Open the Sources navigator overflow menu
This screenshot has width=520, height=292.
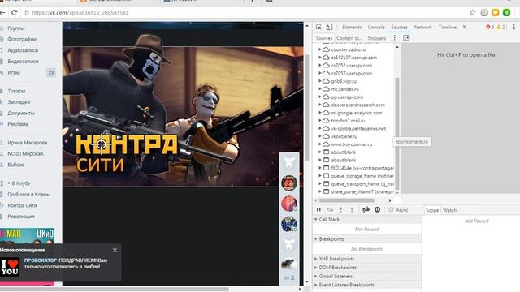(x=395, y=38)
